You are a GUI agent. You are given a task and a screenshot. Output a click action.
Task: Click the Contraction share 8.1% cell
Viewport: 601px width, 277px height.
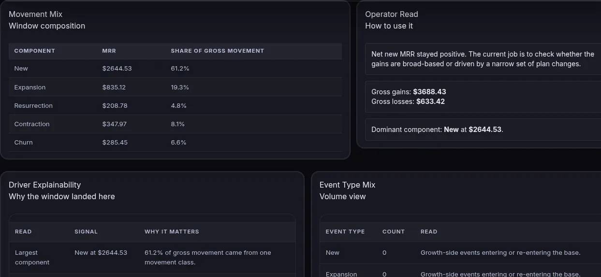pyautogui.click(x=178, y=124)
